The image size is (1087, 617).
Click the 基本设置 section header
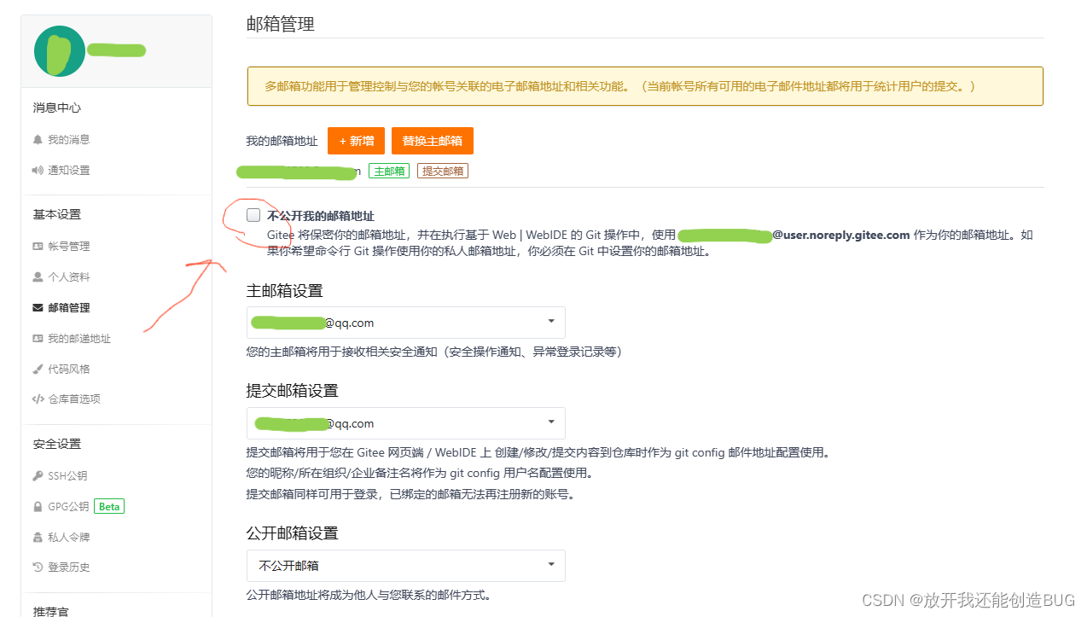(x=57, y=214)
